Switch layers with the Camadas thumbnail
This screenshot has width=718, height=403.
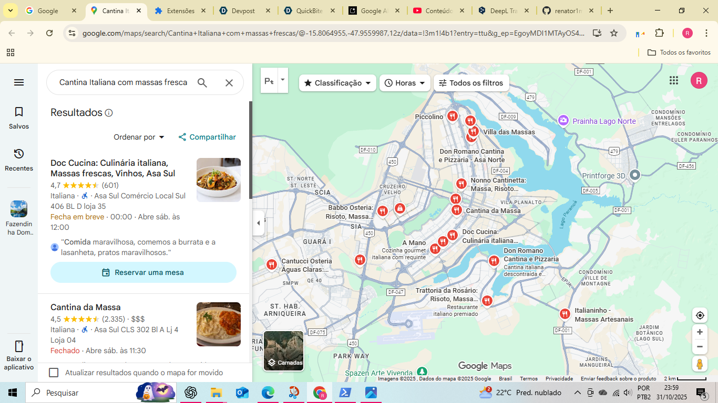pyautogui.click(x=283, y=351)
